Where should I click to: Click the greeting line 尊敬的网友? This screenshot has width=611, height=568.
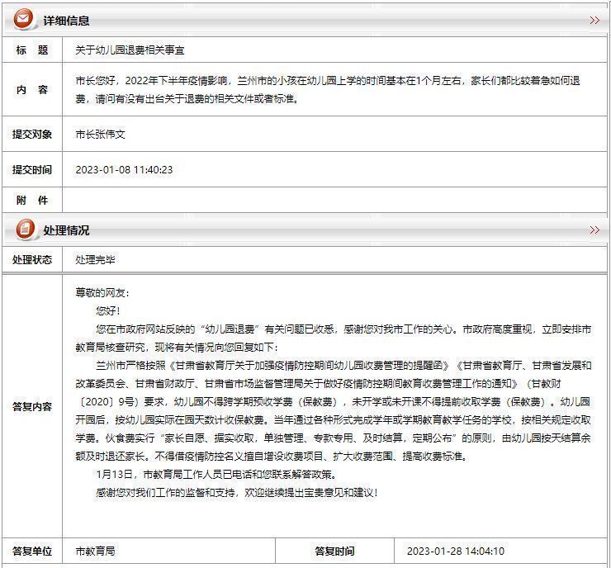click(x=102, y=292)
